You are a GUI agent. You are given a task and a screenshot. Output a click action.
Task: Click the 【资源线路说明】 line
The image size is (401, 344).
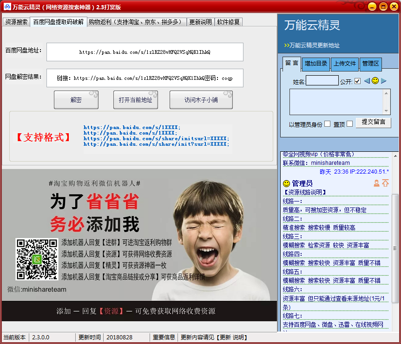(x=304, y=192)
